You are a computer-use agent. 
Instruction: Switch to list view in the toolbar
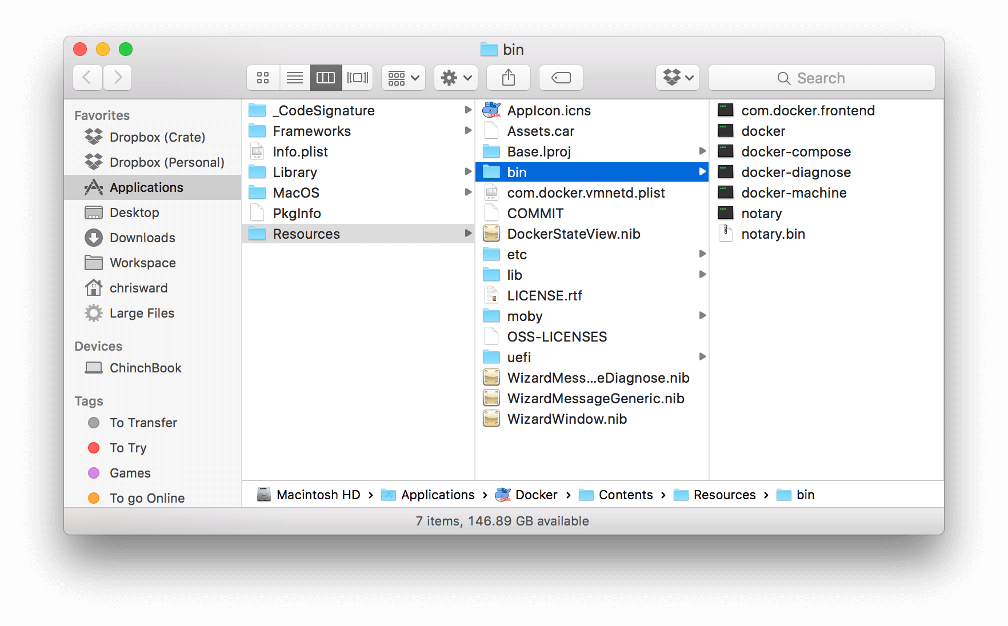[x=295, y=78]
